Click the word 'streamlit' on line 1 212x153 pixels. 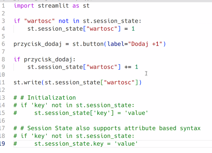click(x=53, y=6)
